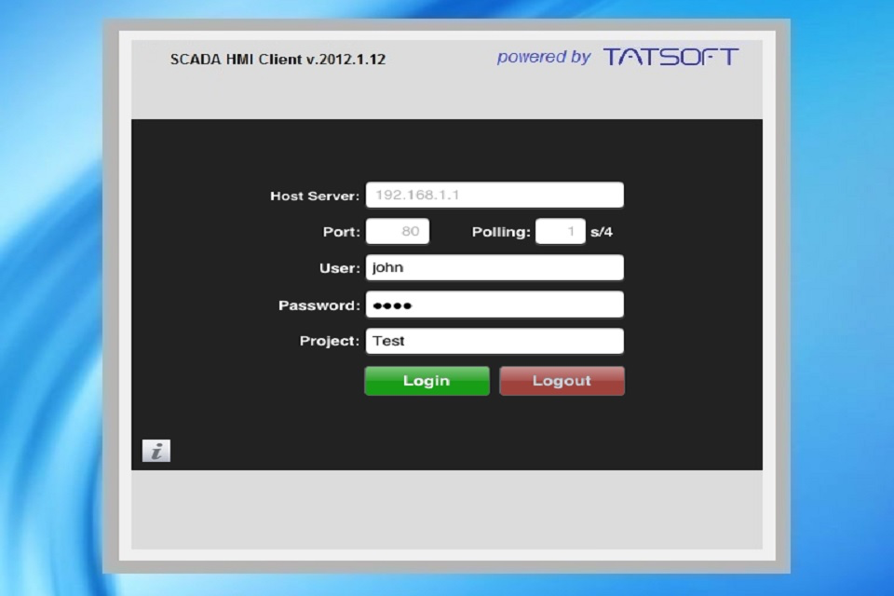This screenshot has width=894, height=596.
Task: Click the Host Server label
Action: tap(315, 196)
